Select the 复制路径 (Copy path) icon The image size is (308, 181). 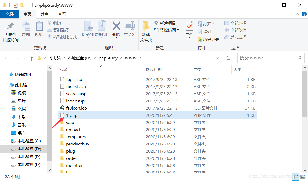coord(49,30)
